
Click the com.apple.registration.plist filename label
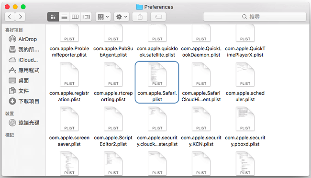(x=69, y=96)
